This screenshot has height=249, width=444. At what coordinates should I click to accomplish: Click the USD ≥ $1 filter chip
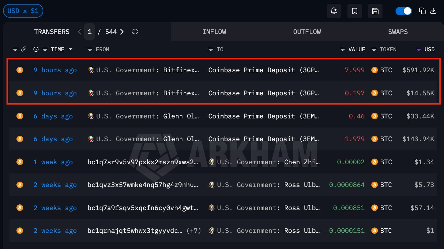(x=23, y=11)
